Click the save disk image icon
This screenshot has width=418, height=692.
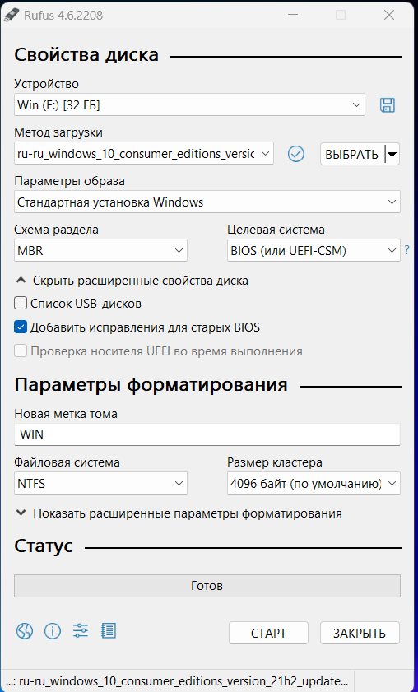coord(387,105)
